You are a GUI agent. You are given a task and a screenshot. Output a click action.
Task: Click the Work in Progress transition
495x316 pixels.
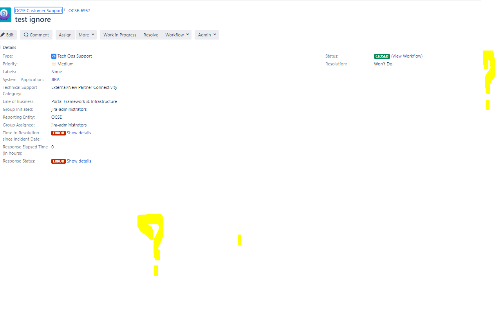point(120,35)
